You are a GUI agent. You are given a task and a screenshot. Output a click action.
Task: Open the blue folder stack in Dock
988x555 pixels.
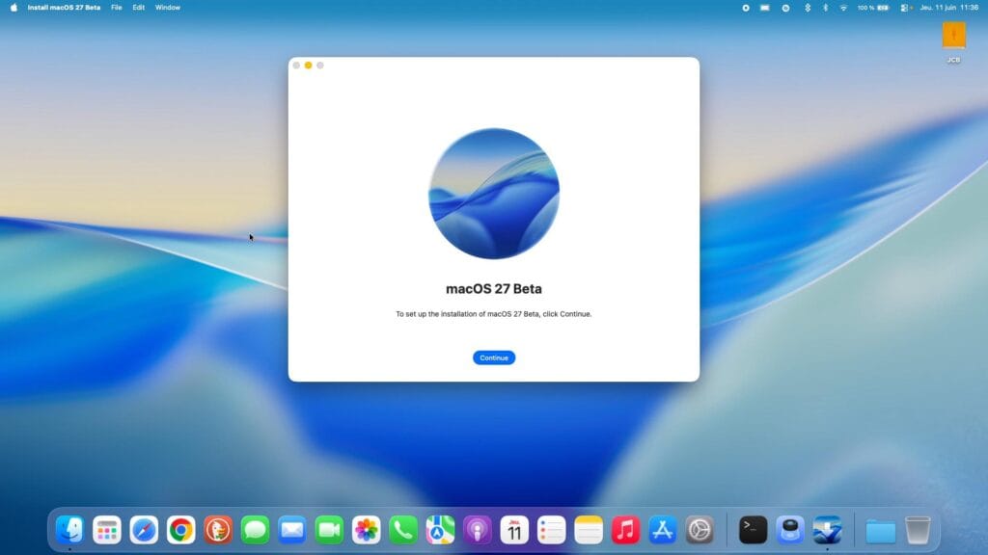click(880, 531)
